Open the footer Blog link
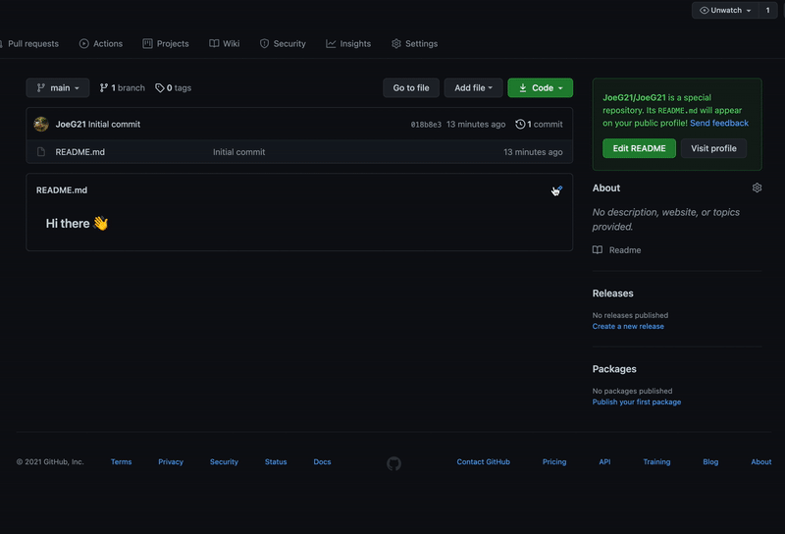This screenshot has width=785, height=534. tap(710, 462)
